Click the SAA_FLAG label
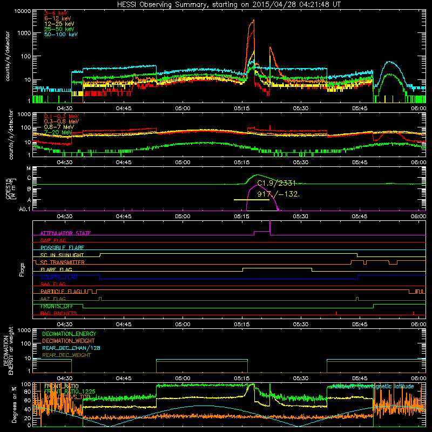The width and height of the screenshot is (432, 432). 53,284
